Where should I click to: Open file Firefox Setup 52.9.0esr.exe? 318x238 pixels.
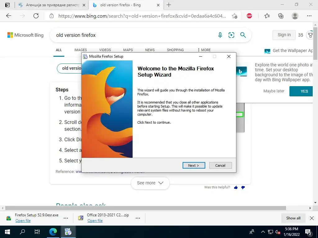[x=23, y=221]
